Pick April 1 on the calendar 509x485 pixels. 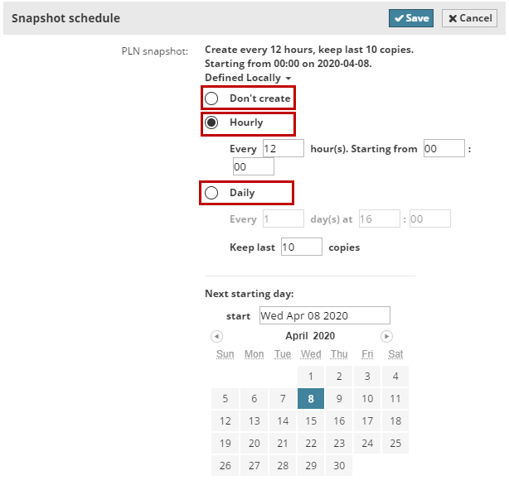pyautogui.click(x=311, y=376)
